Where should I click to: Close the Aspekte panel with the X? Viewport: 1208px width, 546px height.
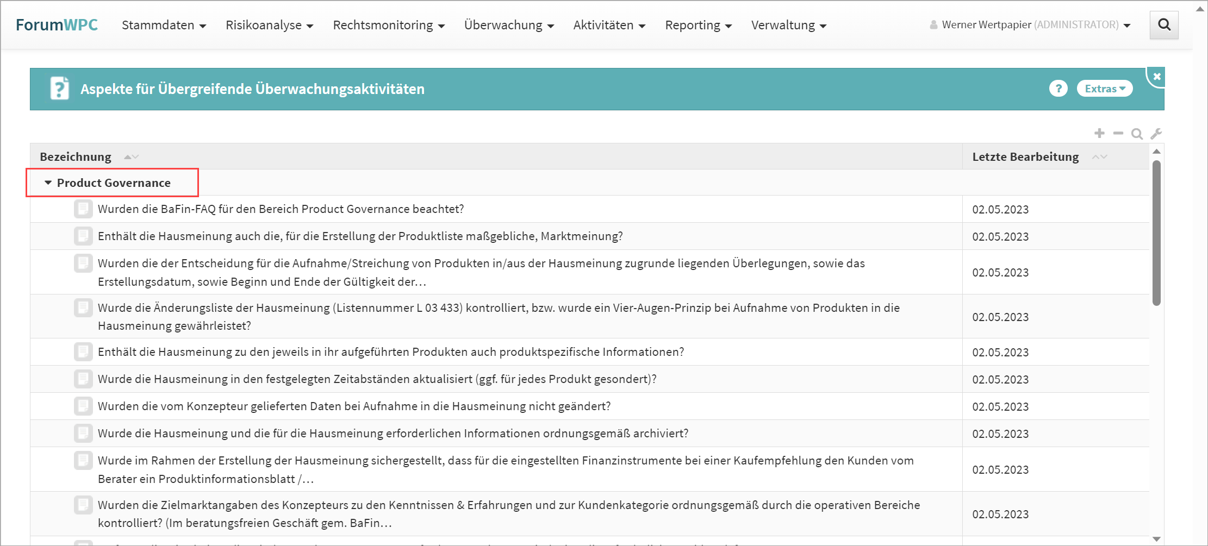[1157, 77]
